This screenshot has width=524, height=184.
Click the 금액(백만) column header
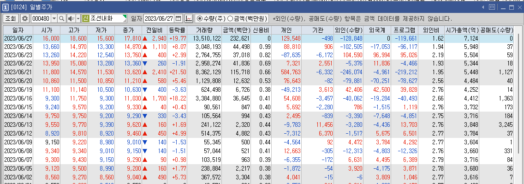coord(236,30)
